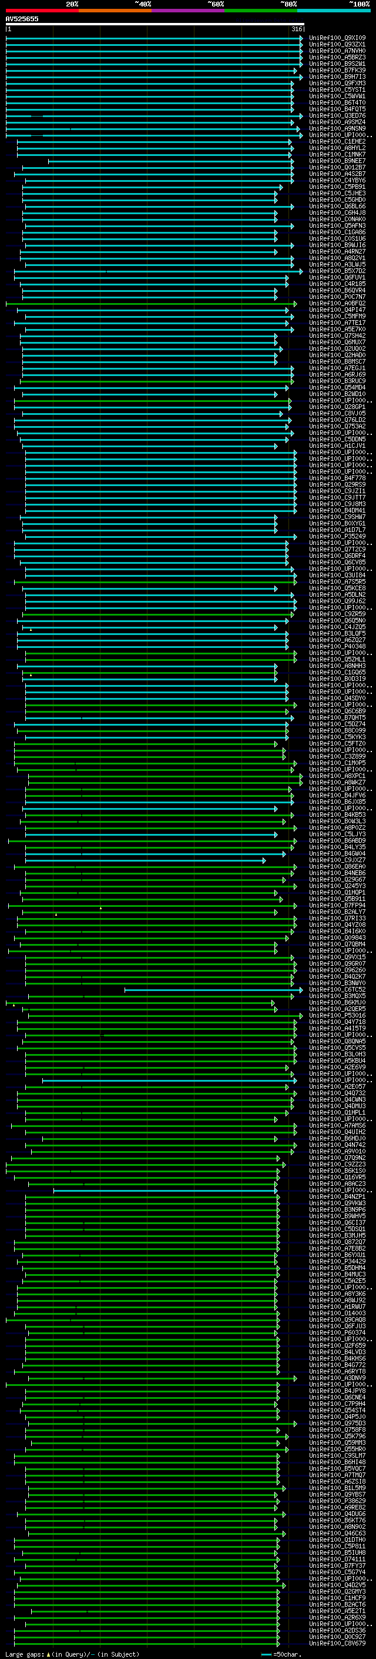Open entry UniRef100_Q86EA0

point(337,867)
